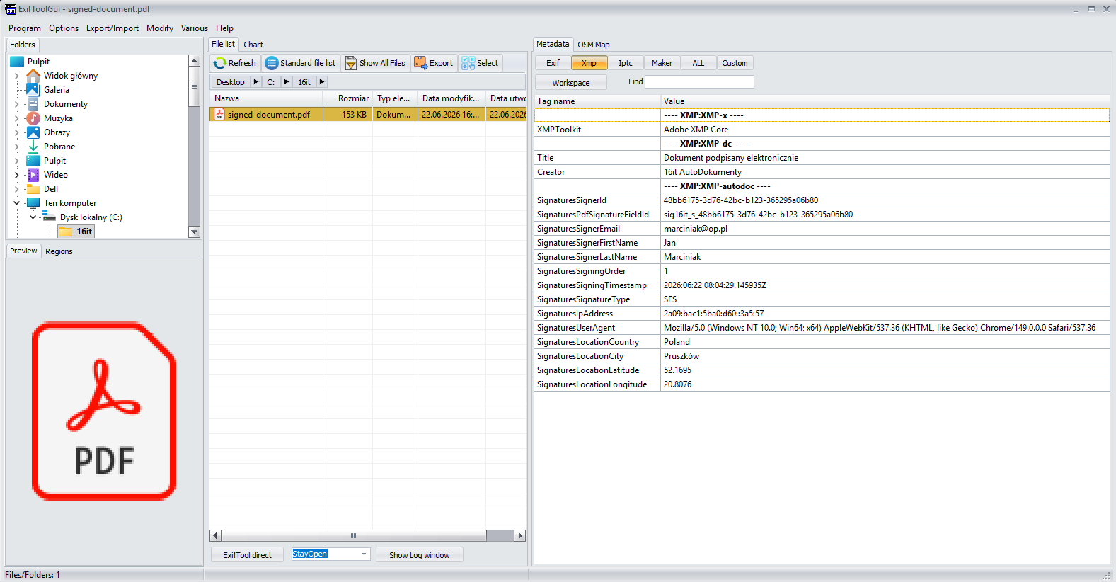Click the Select icon

(468, 63)
